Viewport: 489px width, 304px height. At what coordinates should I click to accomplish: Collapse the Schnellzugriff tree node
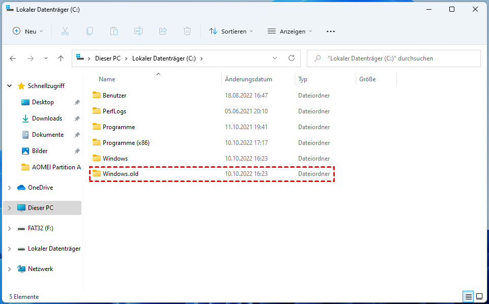click(10, 86)
